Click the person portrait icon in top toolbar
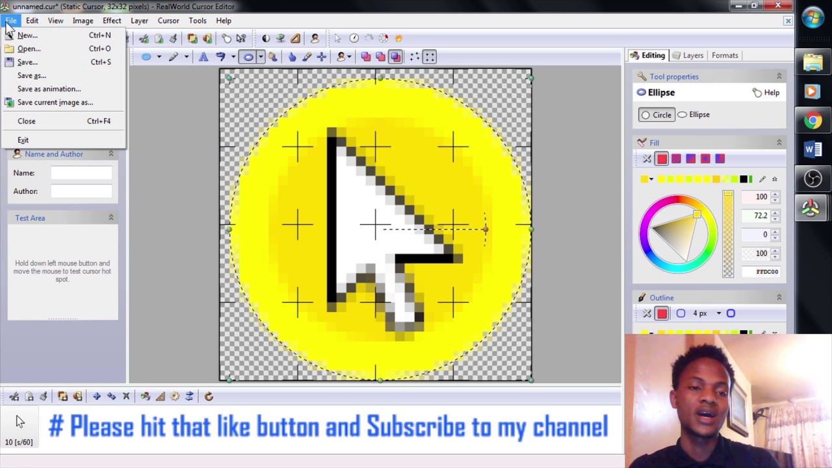The width and height of the screenshot is (832, 468). (315, 38)
